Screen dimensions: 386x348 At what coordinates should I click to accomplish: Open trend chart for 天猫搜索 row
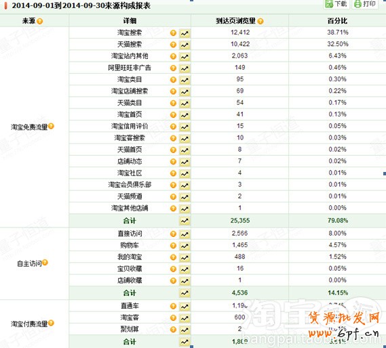point(185,45)
